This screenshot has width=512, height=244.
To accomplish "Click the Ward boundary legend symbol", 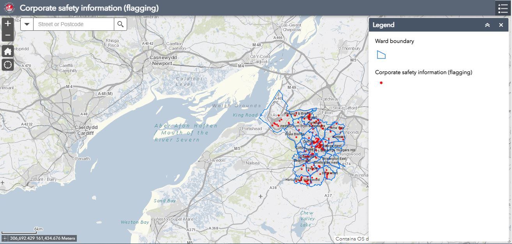I will [381, 55].
